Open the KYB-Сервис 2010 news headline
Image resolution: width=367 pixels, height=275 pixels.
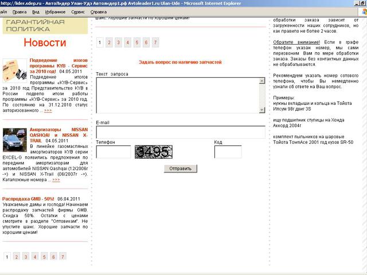point(58,66)
